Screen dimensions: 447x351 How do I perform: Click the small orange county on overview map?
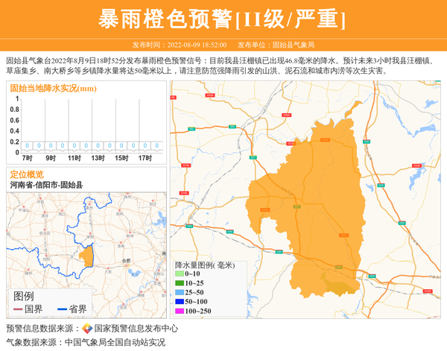[x=87, y=256]
